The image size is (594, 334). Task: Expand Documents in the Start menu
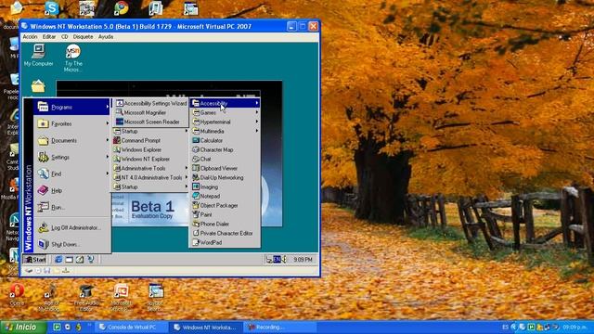click(72, 140)
